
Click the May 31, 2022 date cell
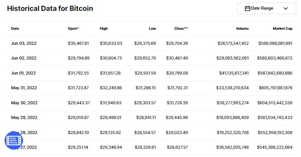[x=24, y=88]
